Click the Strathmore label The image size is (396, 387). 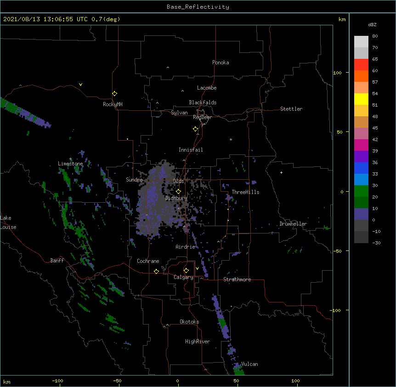[x=237, y=279]
